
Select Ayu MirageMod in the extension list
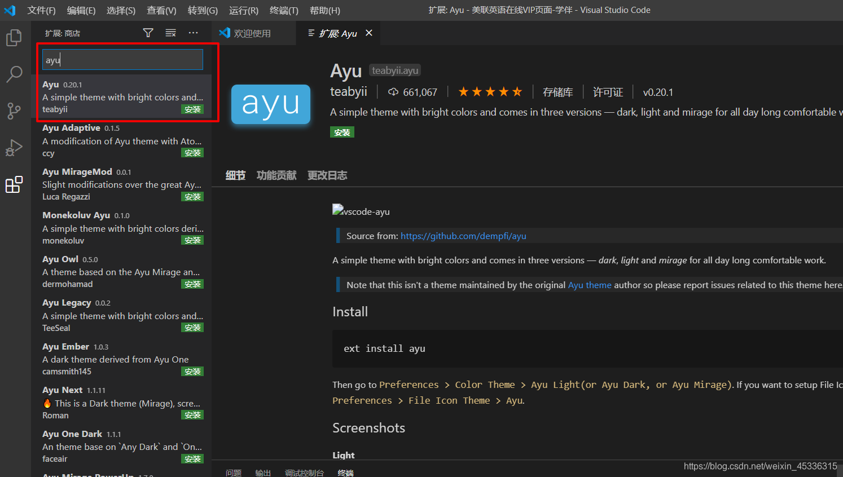click(x=121, y=184)
